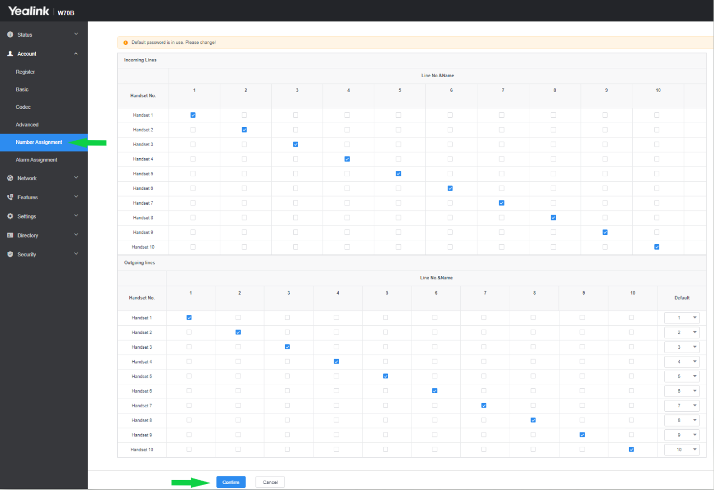Uncheck Handset 10 outgoing line 10 checkbox
This screenshot has height=490, width=714.
click(632, 449)
